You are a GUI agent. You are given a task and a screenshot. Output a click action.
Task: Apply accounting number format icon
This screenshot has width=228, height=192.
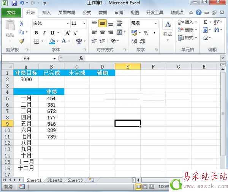pyautogui.click(x=134, y=33)
